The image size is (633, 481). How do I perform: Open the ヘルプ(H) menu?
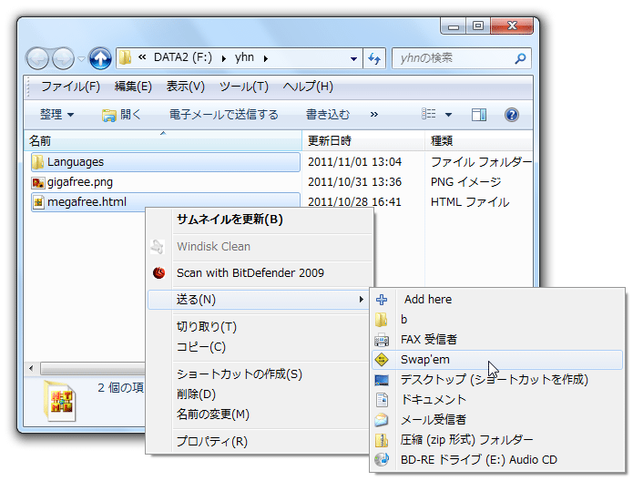click(x=308, y=87)
